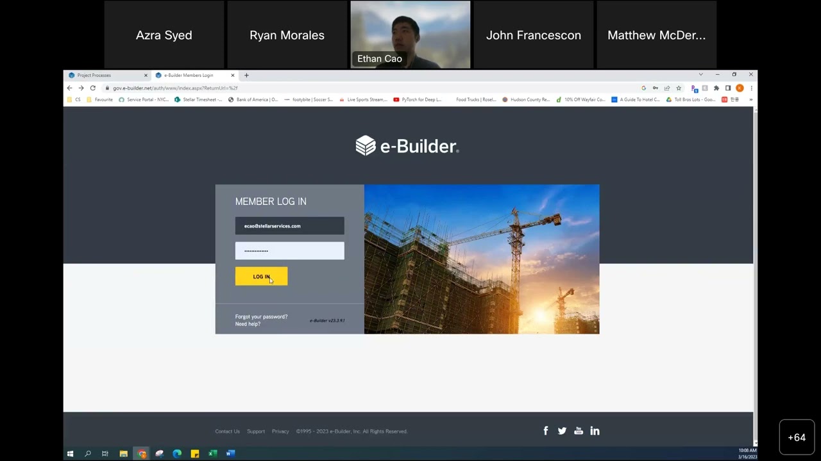
Task: Open the Chrome profile avatar
Action: [740, 88]
